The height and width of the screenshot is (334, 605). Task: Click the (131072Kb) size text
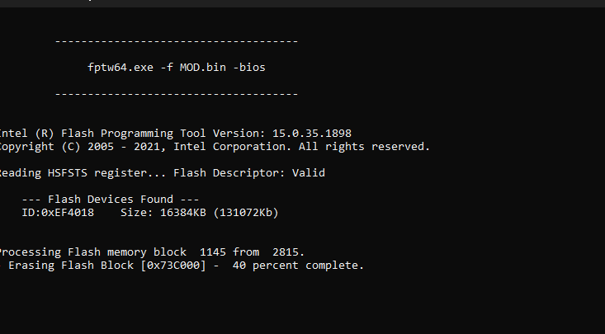(x=246, y=213)
